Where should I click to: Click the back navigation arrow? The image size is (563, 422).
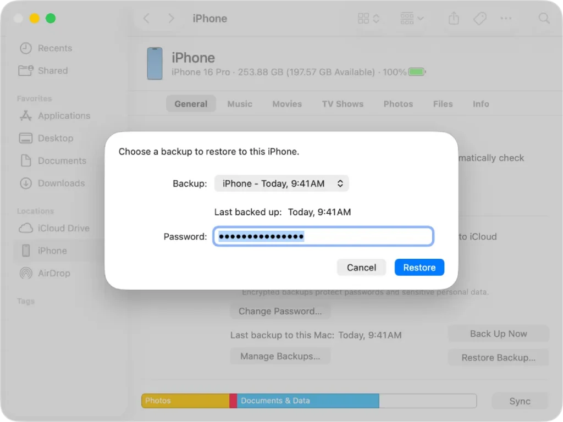click(x=146, y=18)
